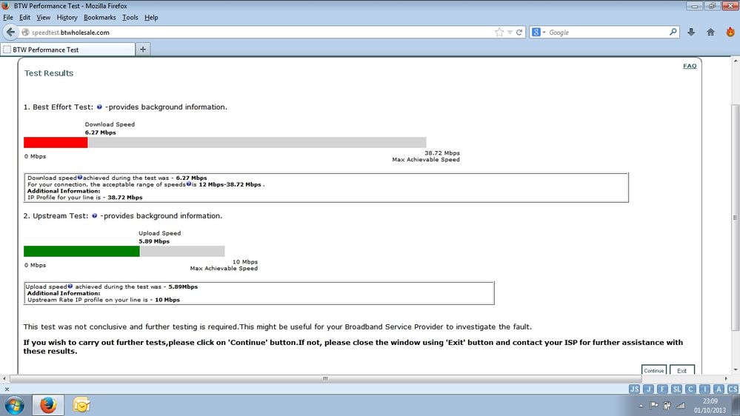
Task: Select the BTW Performance Test tab
Action: coord(67,50)
